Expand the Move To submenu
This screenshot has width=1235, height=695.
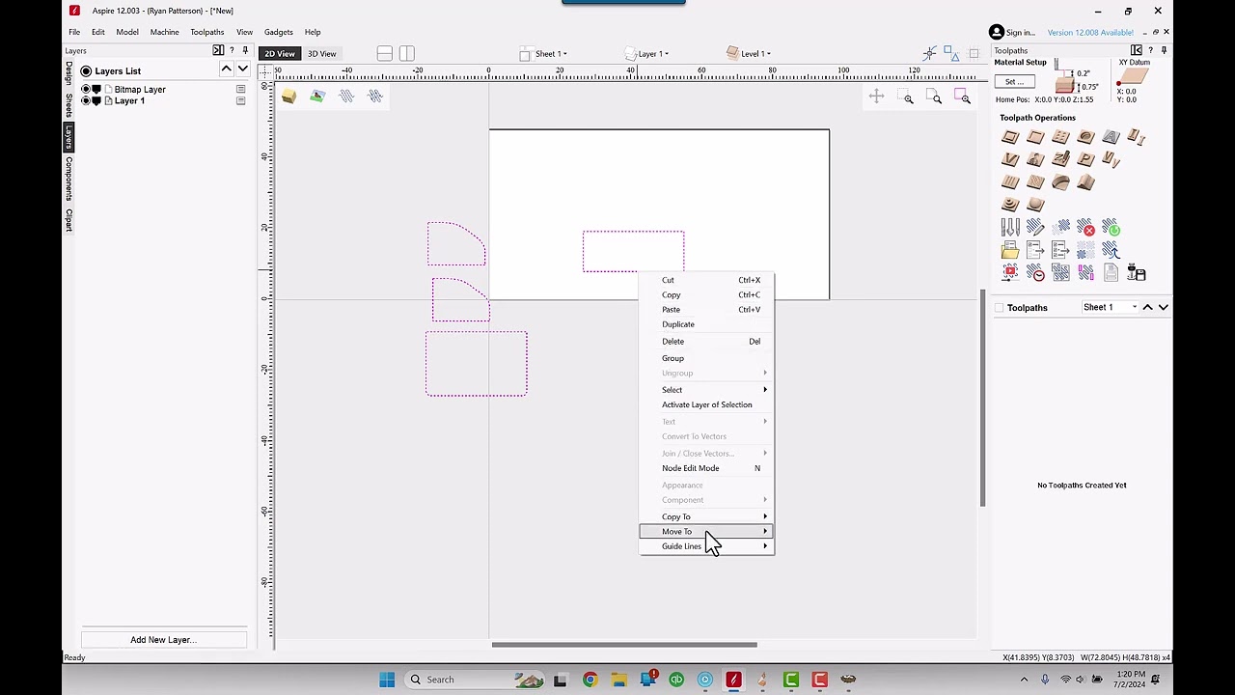click(x=706, y=532)
